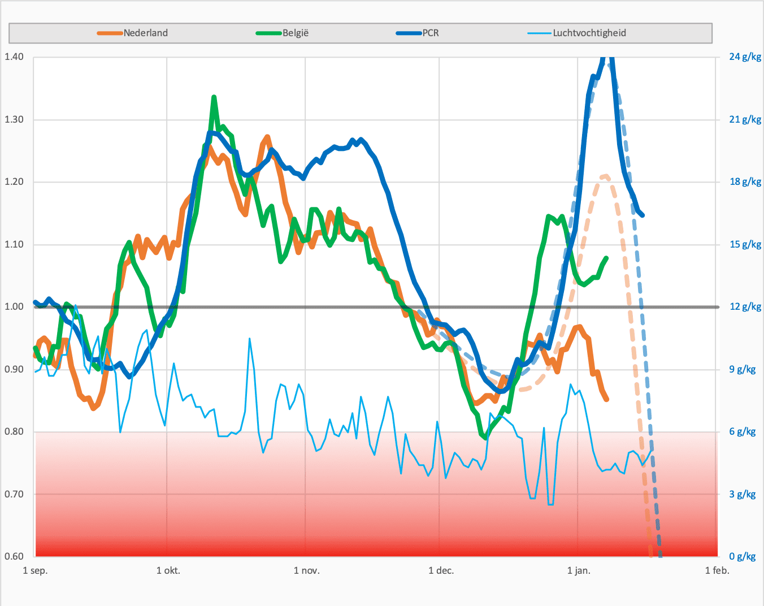Click the 0.60 left axis value
Viewport: 764px width, 606px height.
[x=14, y=556]
